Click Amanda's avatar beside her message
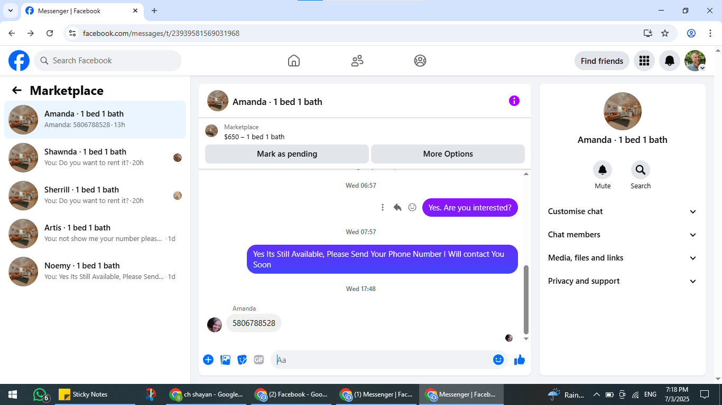This screenshot has height=405, width=722. click(215, 325)
